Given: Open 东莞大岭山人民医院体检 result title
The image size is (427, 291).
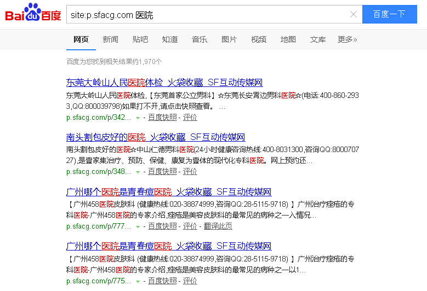Looking at the screenshot, I should click(x=164, y=83).
